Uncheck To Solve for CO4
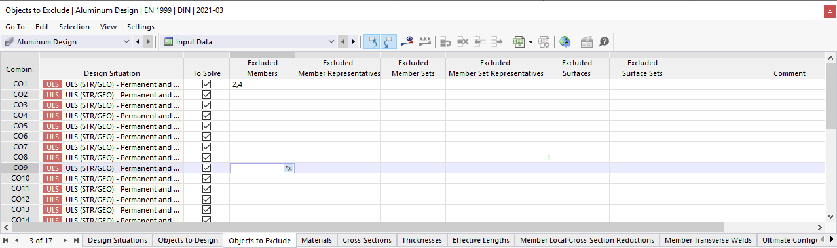This screenshot has height=248, width=837. tap(207, 116)
